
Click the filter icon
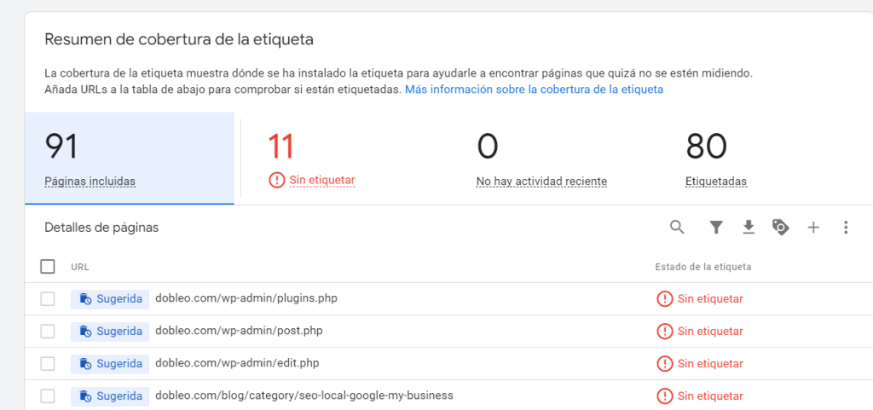(x=716, y=227)
